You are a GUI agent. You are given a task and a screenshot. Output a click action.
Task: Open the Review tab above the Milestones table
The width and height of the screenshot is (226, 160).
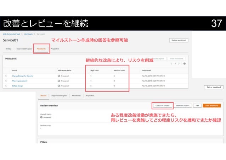pos(9,49)
